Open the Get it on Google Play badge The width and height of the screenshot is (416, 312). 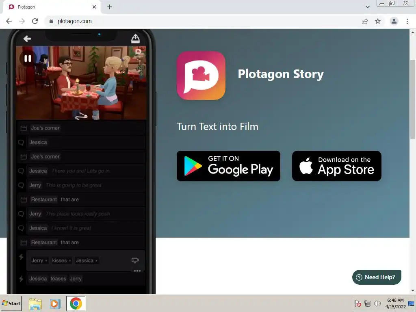tap(228, 166)
